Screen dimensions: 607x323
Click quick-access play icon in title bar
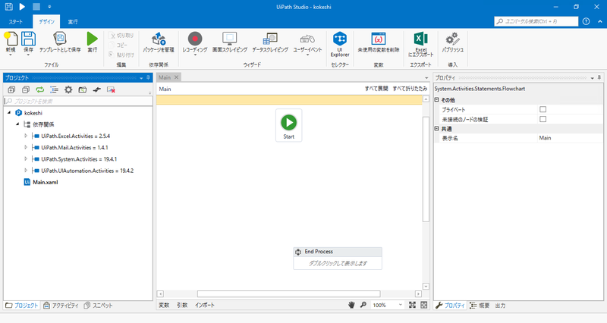pos(22,7)
